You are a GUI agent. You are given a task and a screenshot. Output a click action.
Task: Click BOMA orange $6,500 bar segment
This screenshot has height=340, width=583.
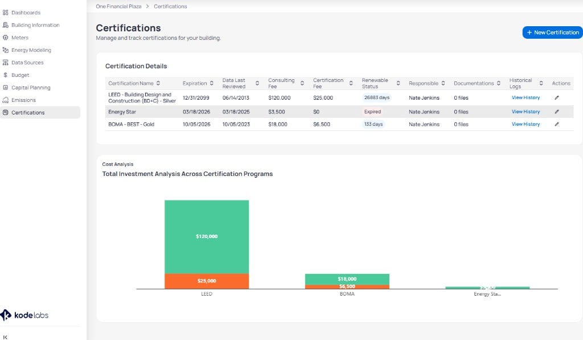tap(347, 287)
